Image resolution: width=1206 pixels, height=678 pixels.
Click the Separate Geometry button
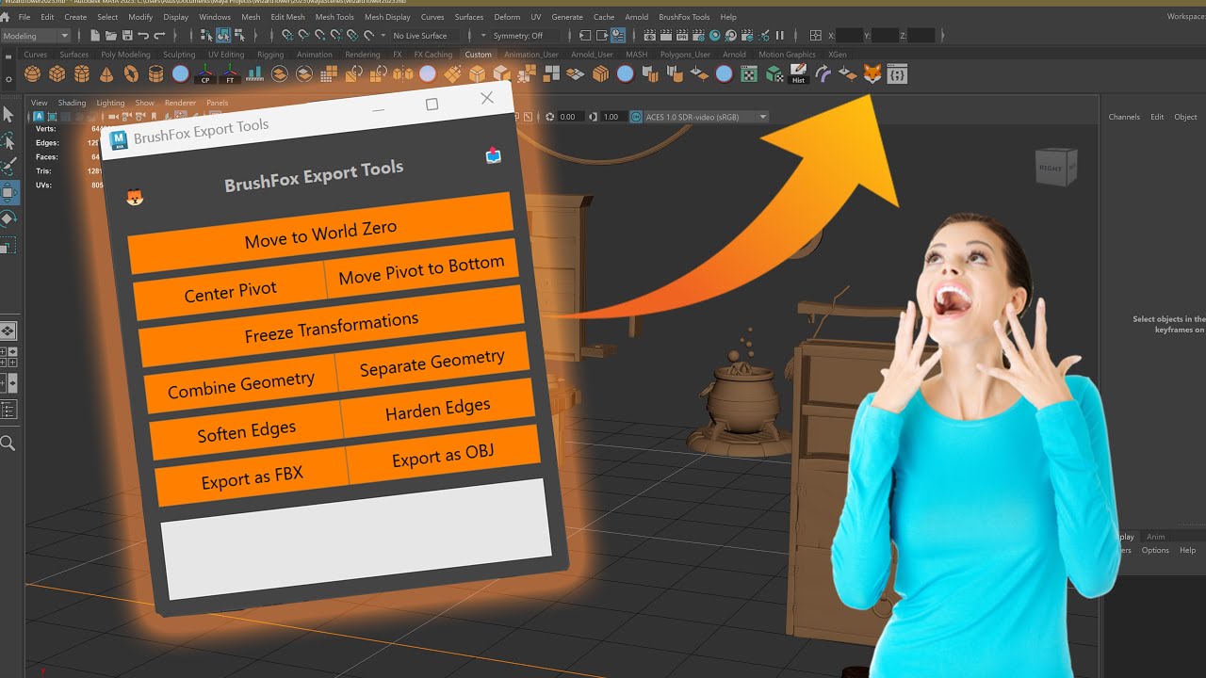pyautogui.click(x=432, y=363)
